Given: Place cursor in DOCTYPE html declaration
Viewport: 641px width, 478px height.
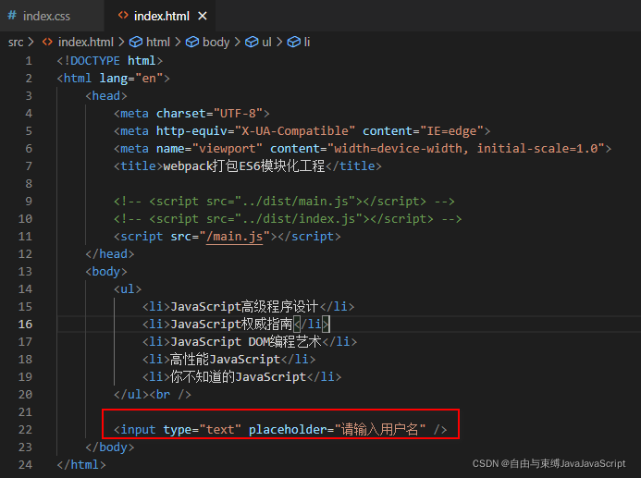Looking at the screenshot, I should pos(110,61).
